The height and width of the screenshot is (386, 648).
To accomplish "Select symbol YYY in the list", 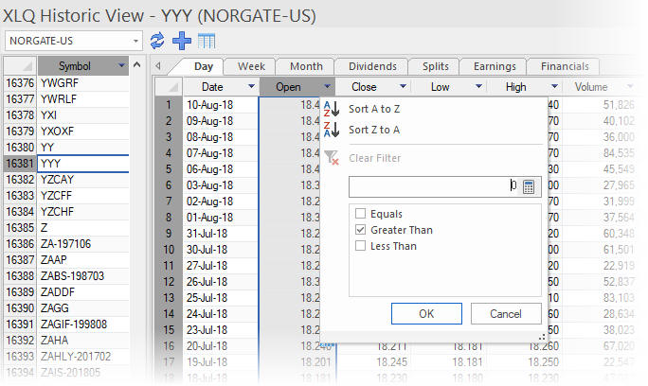I will coord(82,163).
